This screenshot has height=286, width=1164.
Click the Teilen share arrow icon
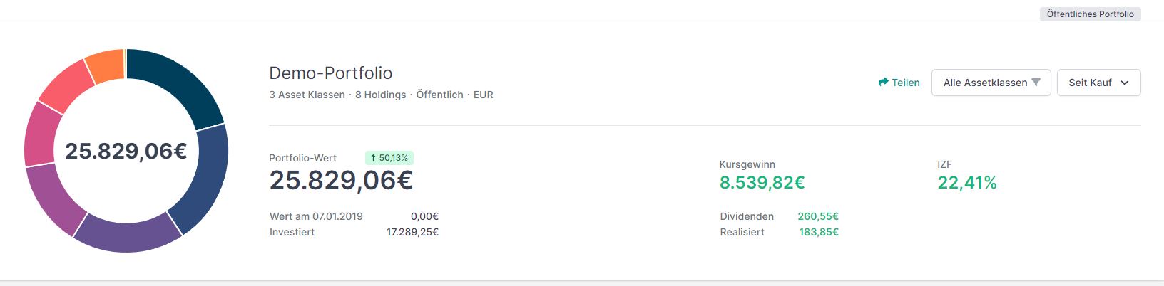pos(883,83)
